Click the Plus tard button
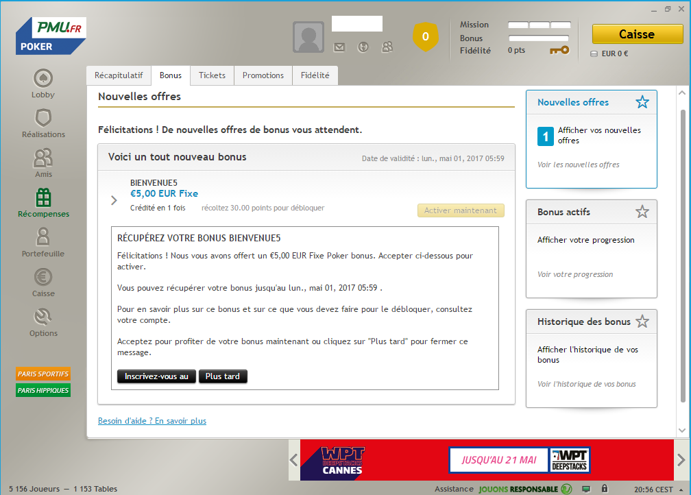 coord(223,376)
